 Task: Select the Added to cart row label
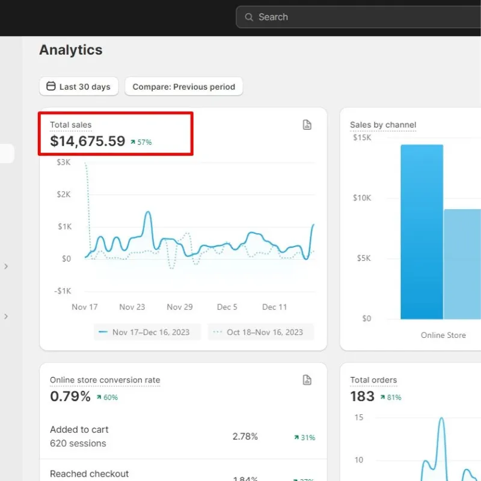(x=79, y=430)
